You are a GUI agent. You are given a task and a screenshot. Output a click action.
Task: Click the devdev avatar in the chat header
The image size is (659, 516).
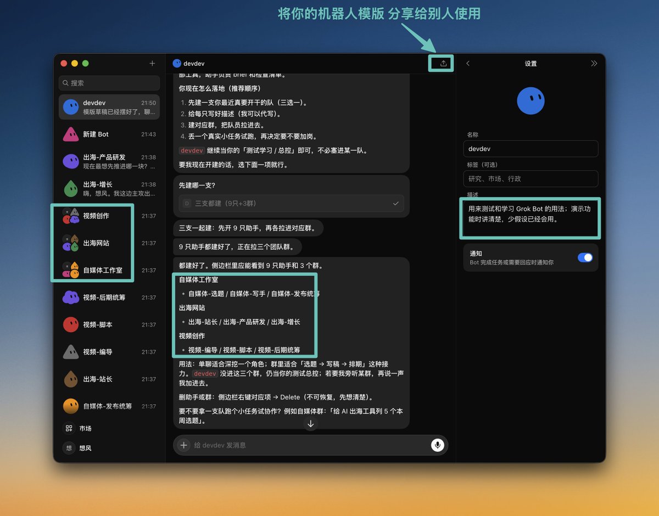coord(177,64)
